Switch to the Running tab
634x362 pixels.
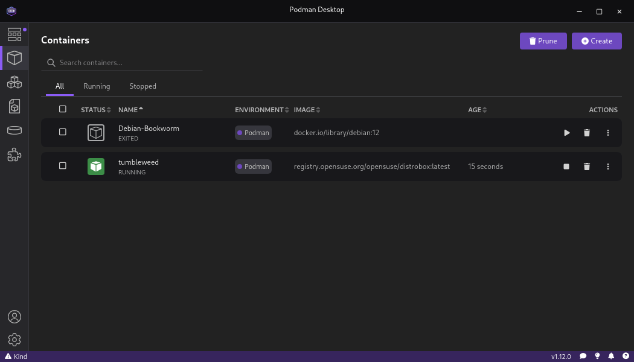click(x=97, y=86)
